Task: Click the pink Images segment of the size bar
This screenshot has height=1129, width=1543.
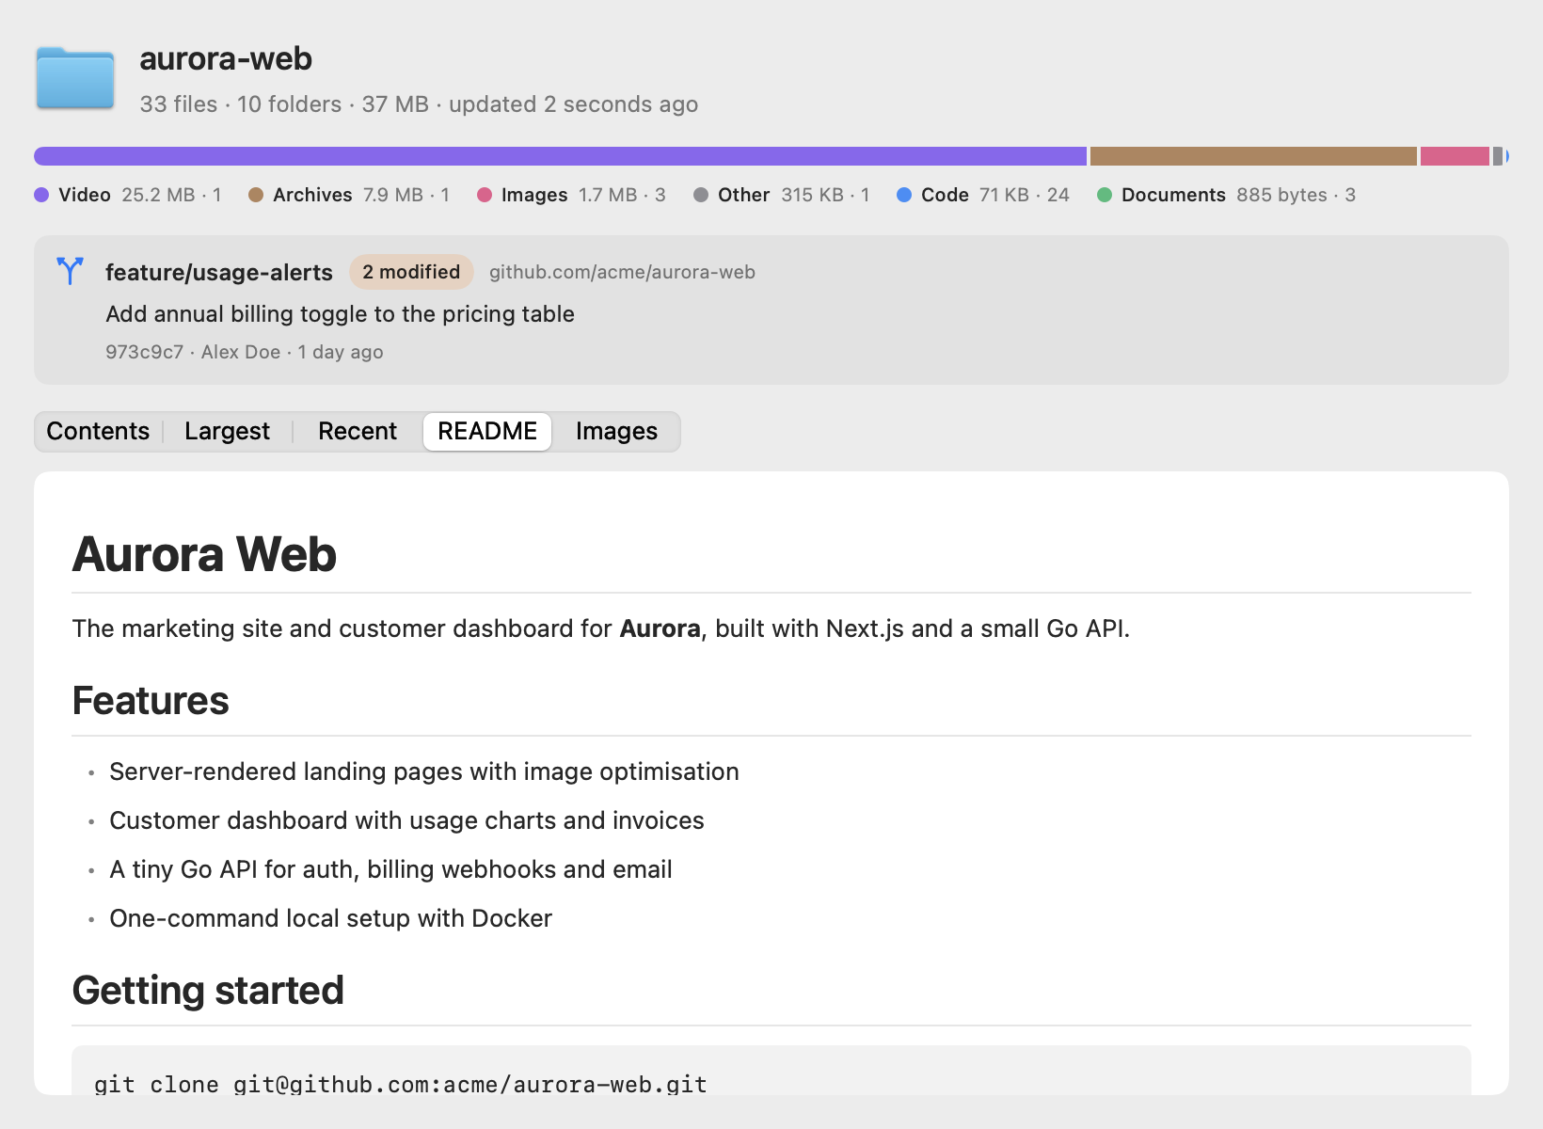Action: tap(1455, 156)
